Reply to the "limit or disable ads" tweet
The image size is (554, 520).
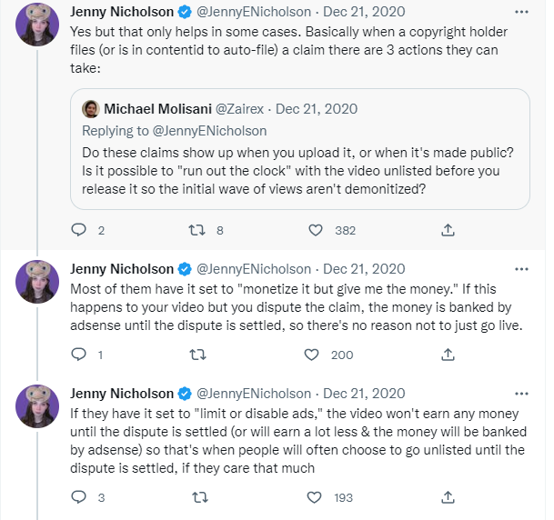click(78, 497)
